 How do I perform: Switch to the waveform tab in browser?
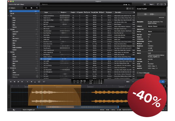tap(37, 8)
